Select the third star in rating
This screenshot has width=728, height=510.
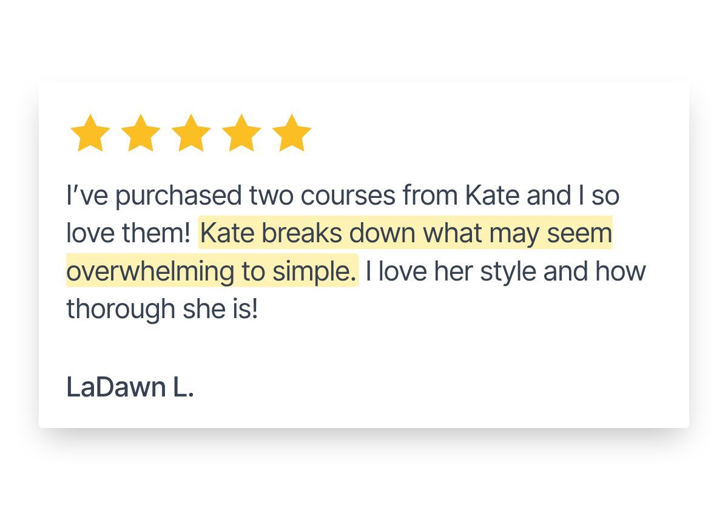(x=191, y=132)
